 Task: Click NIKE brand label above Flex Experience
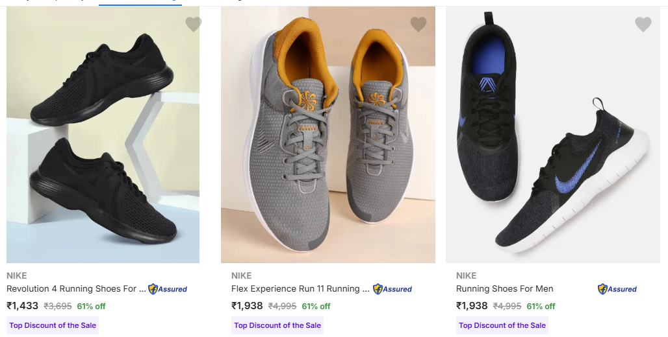[x=242, y=275]
